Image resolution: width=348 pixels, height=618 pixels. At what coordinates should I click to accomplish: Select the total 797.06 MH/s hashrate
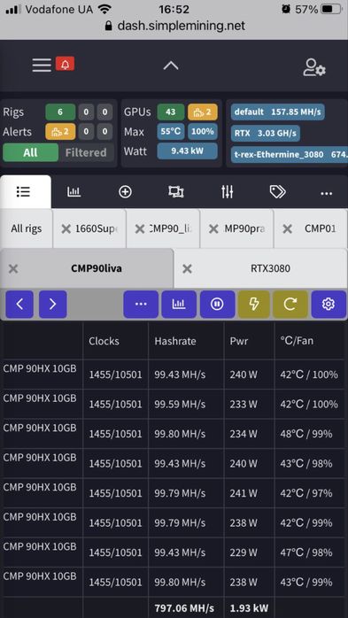[184, 607]
